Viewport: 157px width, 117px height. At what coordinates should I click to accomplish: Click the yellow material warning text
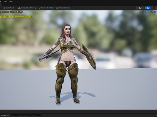(16, 16)
